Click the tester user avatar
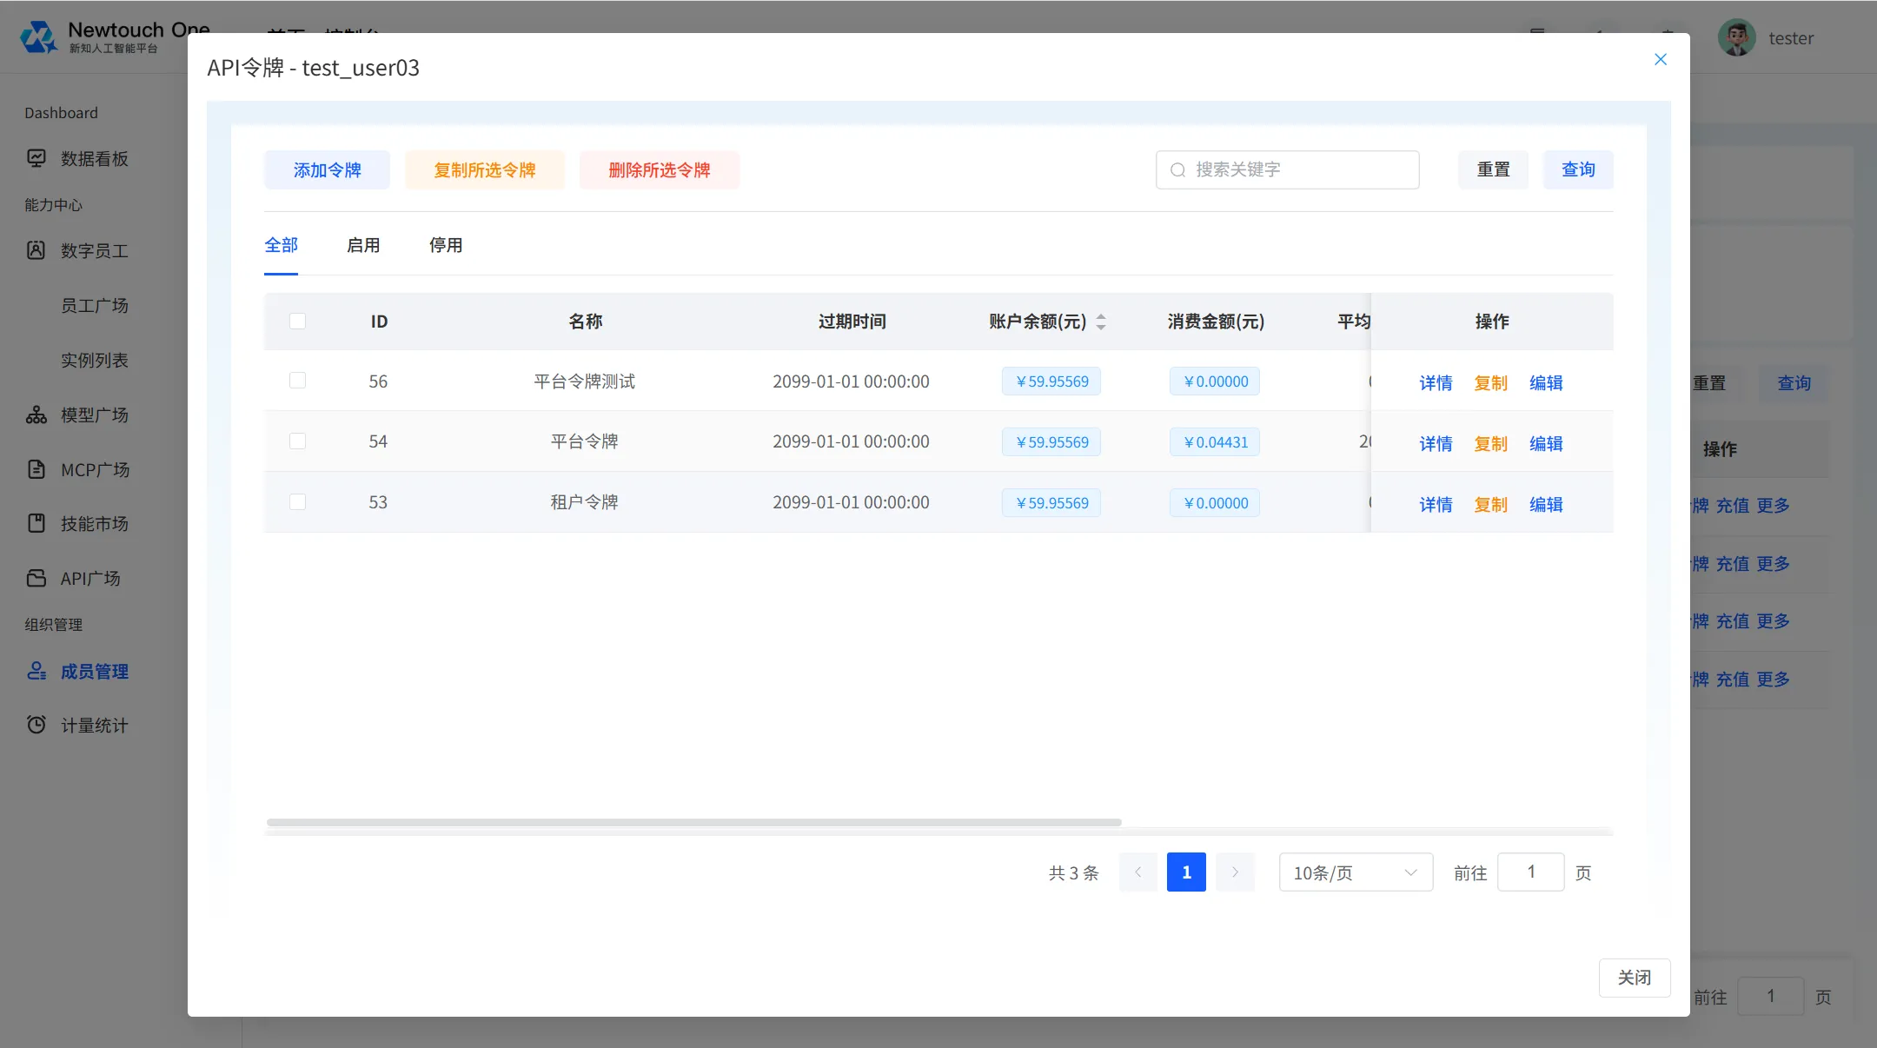The image size is (1877, 1048). pos(1736,37)
